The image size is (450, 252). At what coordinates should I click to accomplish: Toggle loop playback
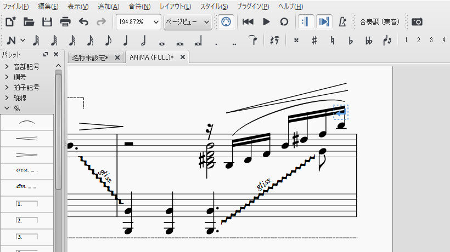pyautogui.click(x=284, y=22)
